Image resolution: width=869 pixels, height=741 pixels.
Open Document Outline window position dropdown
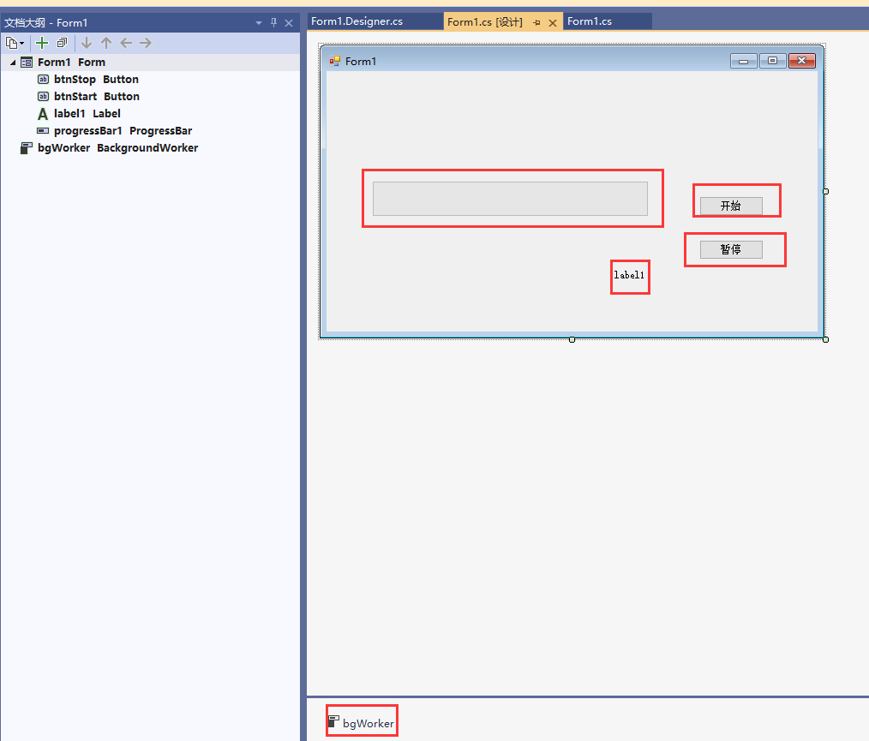coord(259,23)
